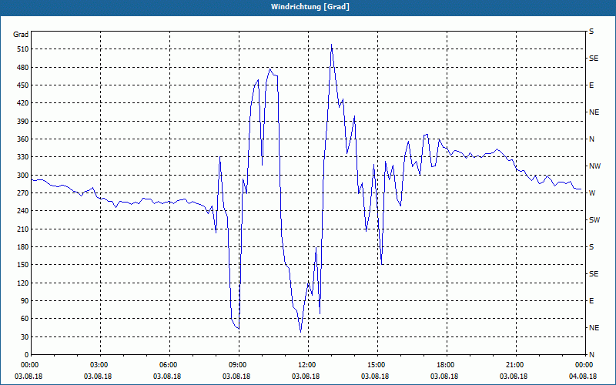The width and height of the screenshot is (616, 385).
Task: Select the 21:00 time label
Action: point(516,364)
